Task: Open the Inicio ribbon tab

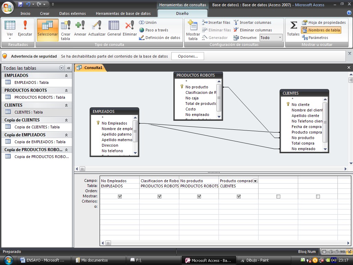Action: click(25, 13)
